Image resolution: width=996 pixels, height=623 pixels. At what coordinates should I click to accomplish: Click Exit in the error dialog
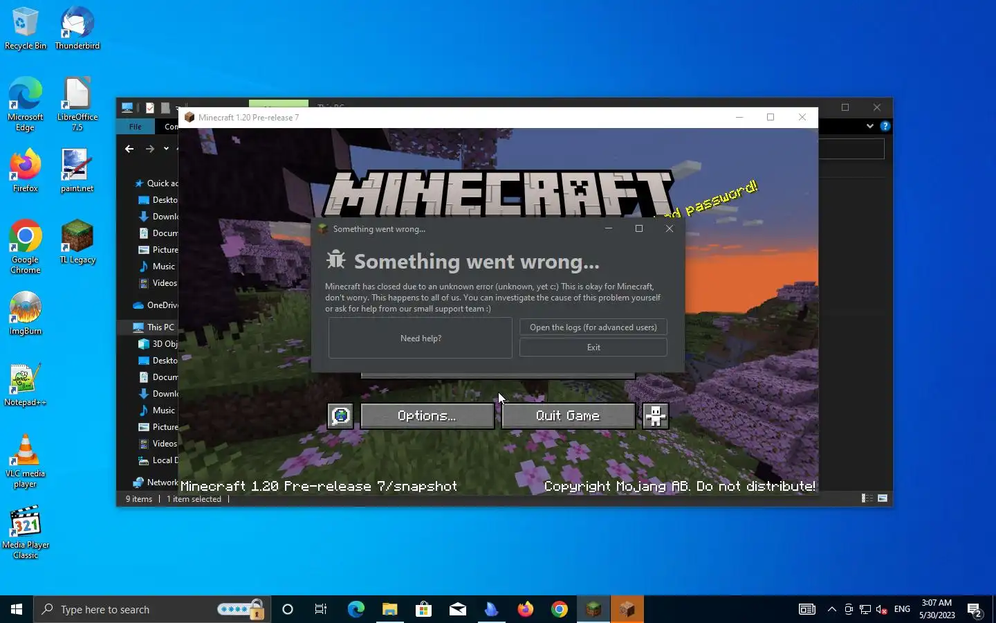click(x=593, y=347)
